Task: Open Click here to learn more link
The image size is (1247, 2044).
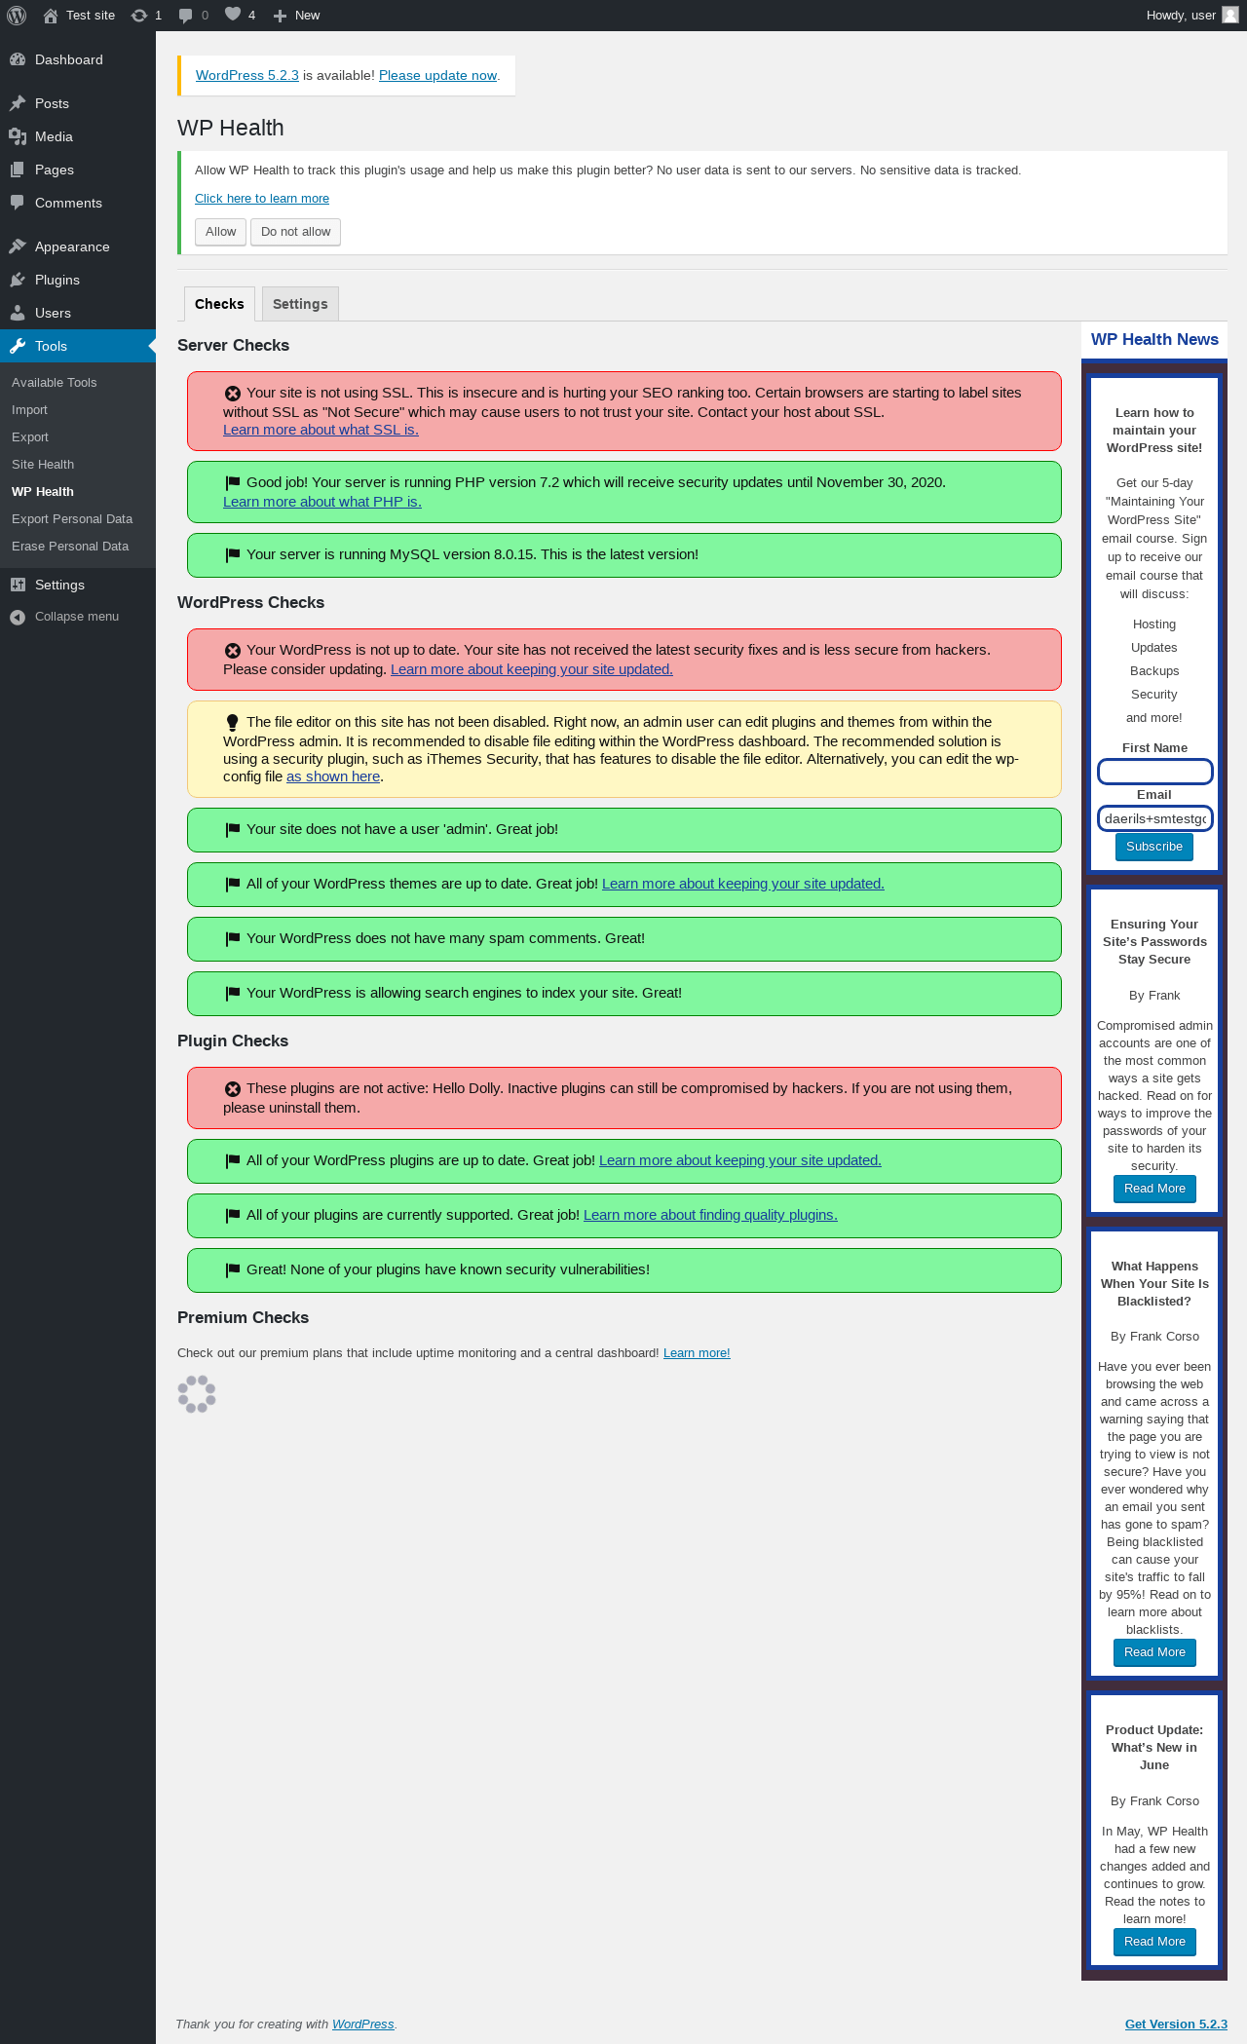Action: click(x=262, y=199)
